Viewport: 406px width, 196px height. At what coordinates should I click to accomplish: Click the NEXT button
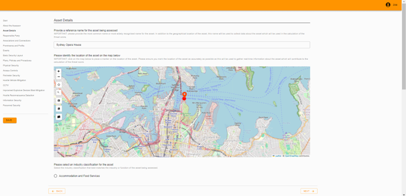pyautogui.click(x=309, y=191)
